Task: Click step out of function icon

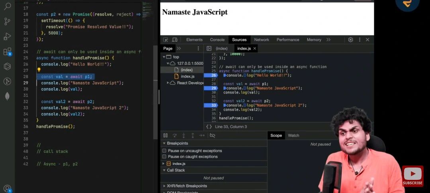Action: pyautogui.click(x=193, y=135)
